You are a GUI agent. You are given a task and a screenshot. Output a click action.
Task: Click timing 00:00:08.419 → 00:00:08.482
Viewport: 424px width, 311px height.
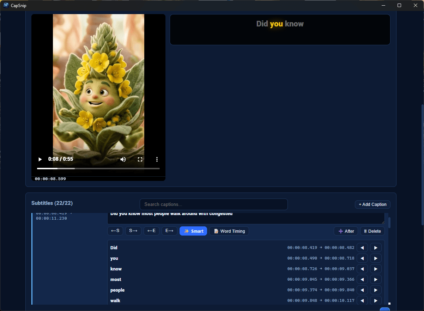click(x=321, y=248)
